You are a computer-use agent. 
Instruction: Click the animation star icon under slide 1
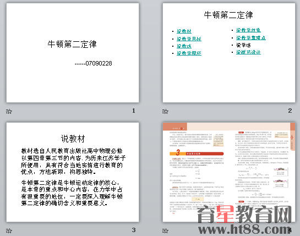click(x=9, y=111)
